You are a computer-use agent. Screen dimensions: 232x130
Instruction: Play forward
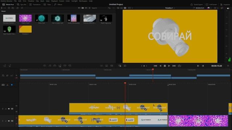169,66
